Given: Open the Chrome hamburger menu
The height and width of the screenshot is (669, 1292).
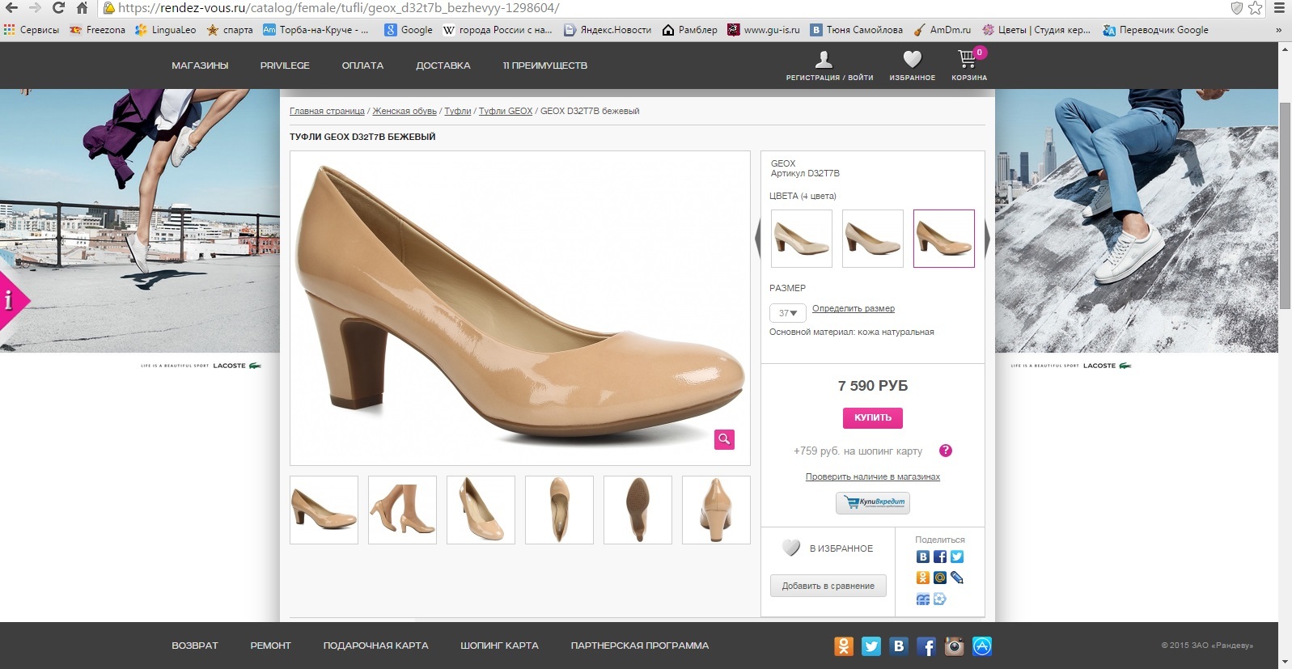Looking at the screenshot, I should pos(1279,8).
